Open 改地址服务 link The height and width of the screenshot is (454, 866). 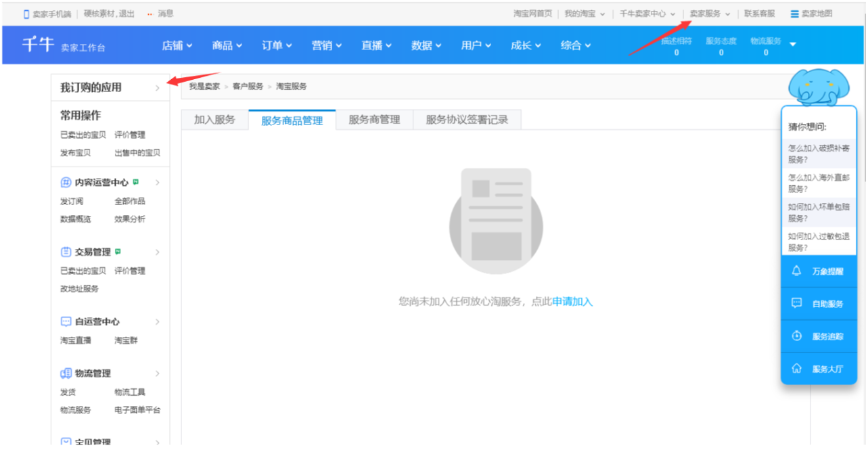79,289
